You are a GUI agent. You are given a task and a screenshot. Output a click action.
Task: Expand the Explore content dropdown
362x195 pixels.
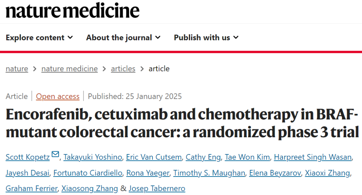pyautogui.click(x=39, y=38)
